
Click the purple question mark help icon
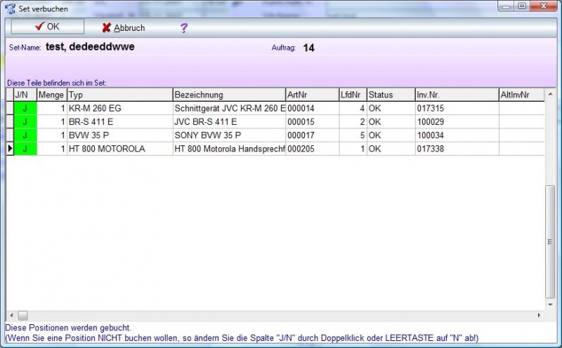184,28
